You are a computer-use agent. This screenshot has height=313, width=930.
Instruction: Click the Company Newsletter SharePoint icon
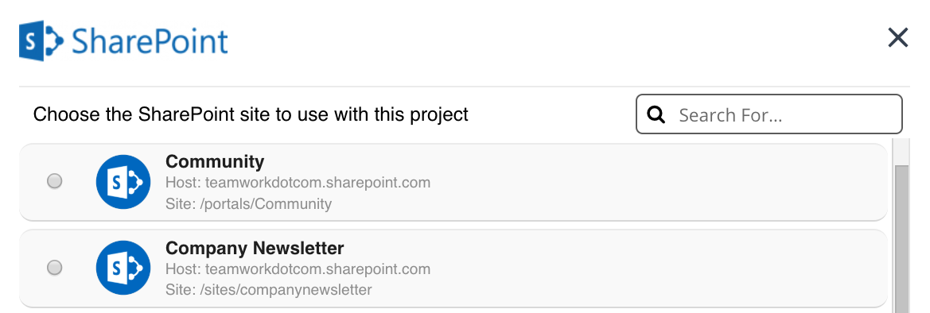pyautogui.click(x=123, y=268)
